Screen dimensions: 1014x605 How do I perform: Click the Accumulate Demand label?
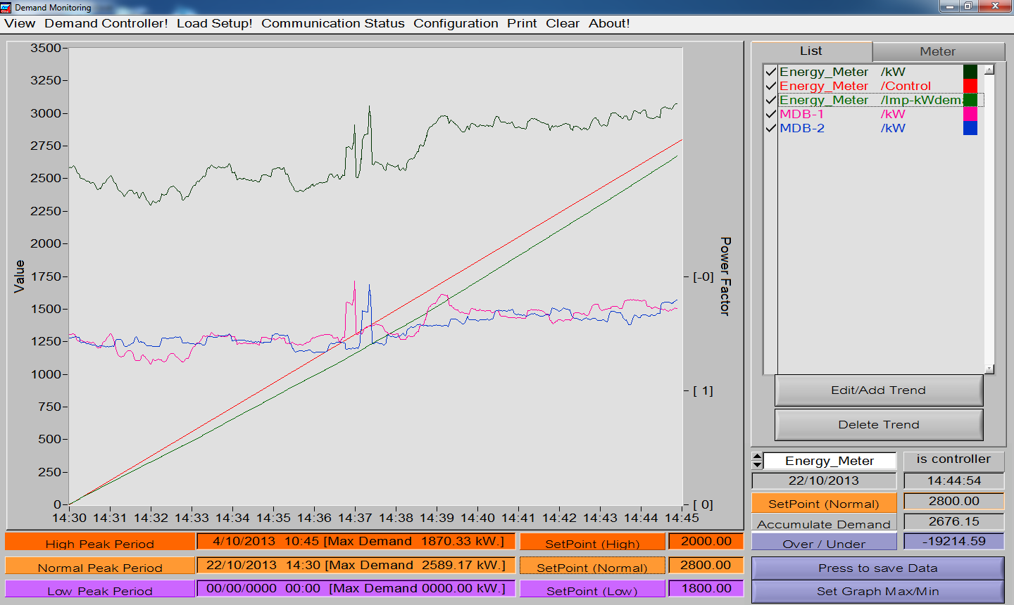click(824, 523)
